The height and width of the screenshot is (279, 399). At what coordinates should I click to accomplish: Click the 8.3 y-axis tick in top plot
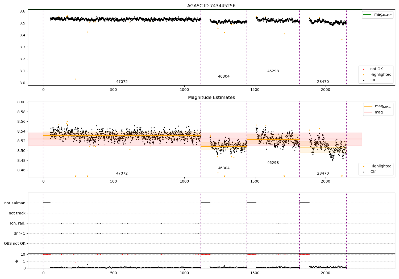pos(23,47)
